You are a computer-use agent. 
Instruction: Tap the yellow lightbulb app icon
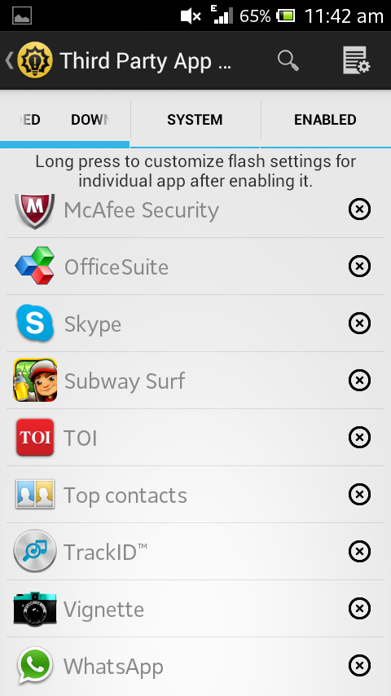(x=35, y=60)
